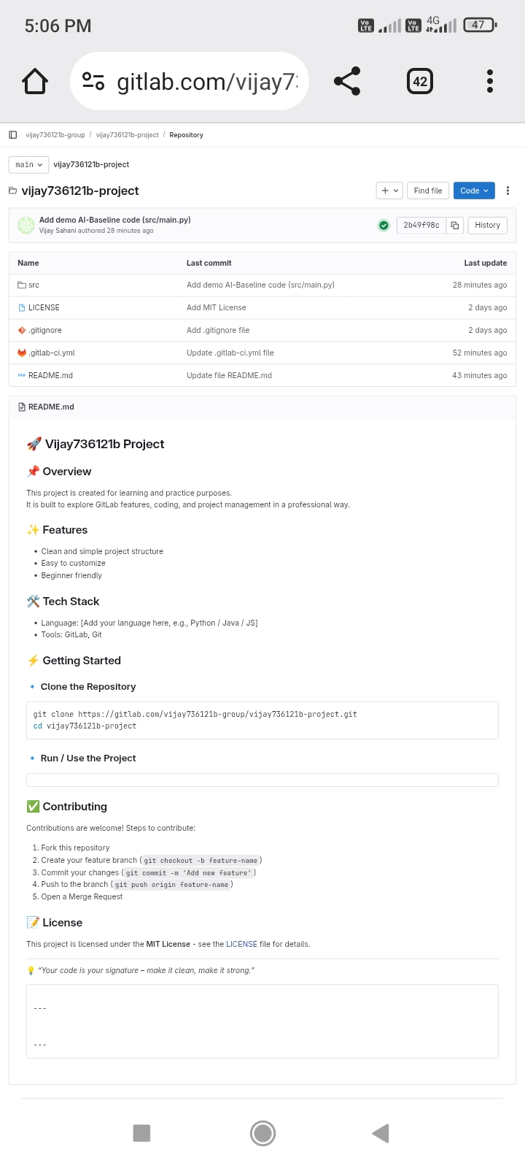The image size is (525, 1168).
Task: Copy commit SHA 2b49f98c
Action: point(454,225)
